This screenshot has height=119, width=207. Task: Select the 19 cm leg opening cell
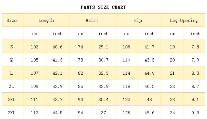pyautogui.click(x=172, y=47)
